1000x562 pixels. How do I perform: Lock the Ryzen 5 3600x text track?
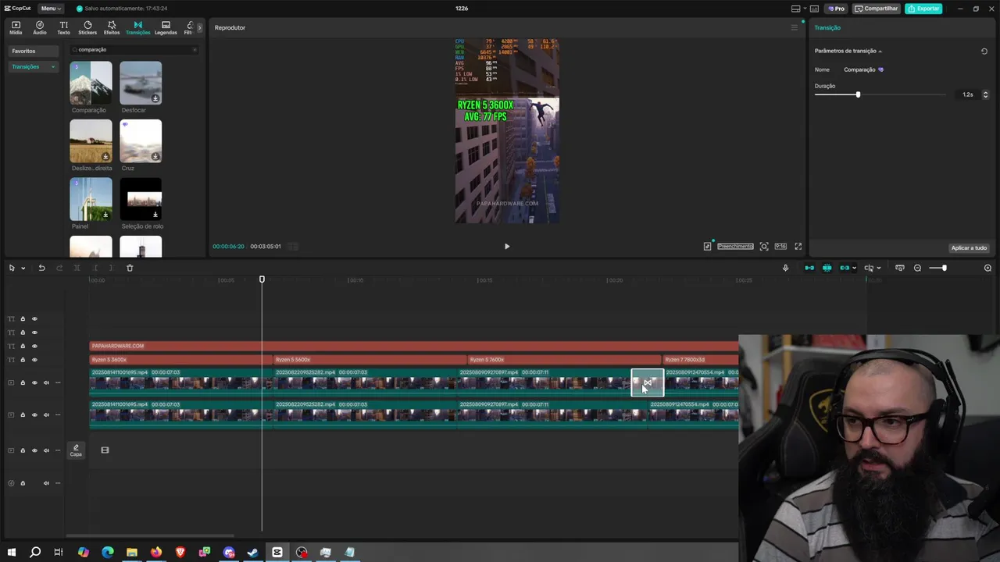coord(23,361)
